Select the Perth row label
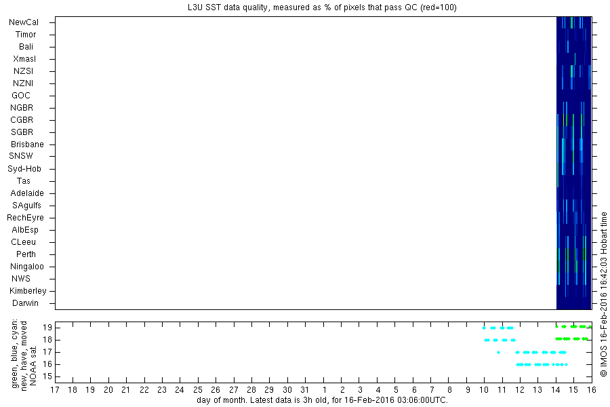The image size is (610, 407). point(26,254)
